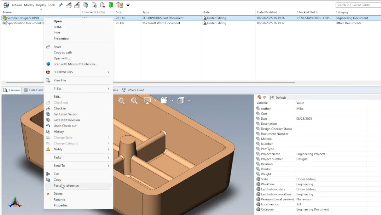381x215 pixels.
Task: Click the red SOLIDWORKS icon in the context menu
Action: pyautogui.click(x=48, y=72)
